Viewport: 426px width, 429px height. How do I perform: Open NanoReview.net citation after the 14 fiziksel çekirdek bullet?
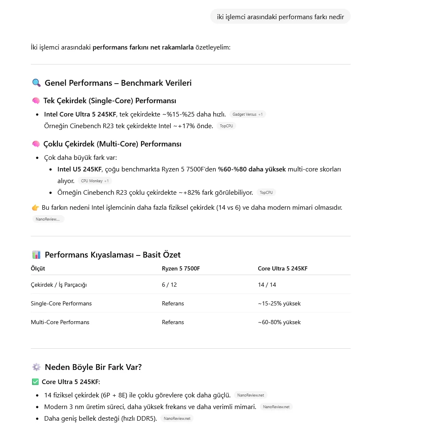pos(250,395)
